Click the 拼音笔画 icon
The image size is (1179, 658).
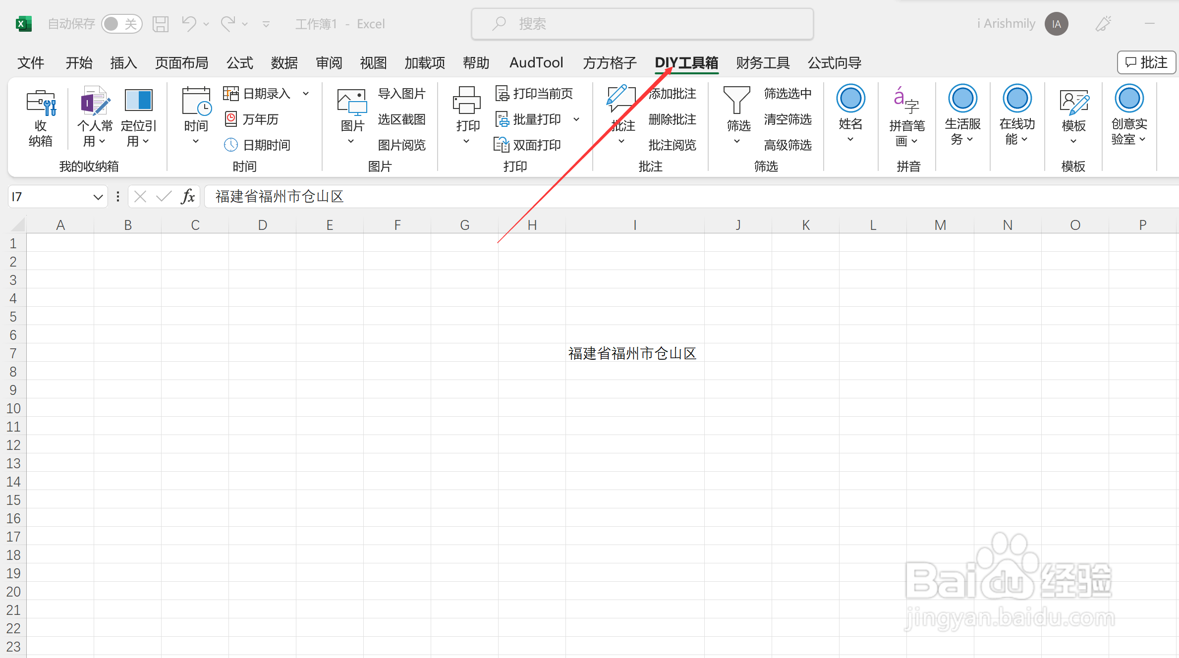[906, 101]
